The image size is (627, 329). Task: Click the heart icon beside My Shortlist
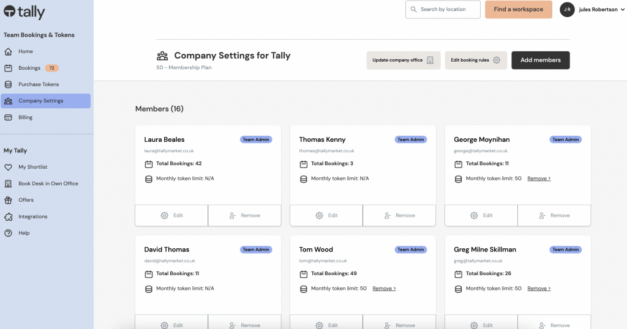click(x=8, y=167)
